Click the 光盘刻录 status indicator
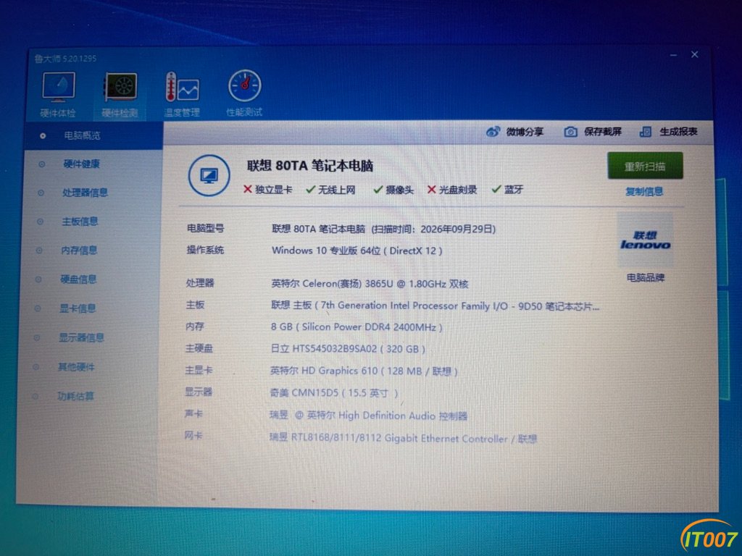The image size is (742, 556). 452,190
